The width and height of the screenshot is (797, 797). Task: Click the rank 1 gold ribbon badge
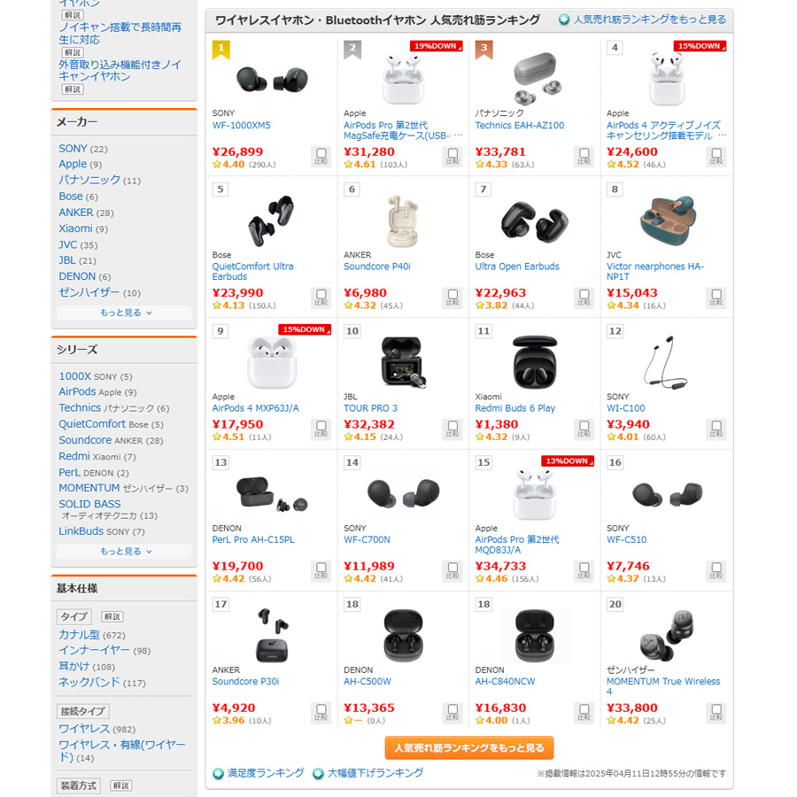[x=221, y=50]
